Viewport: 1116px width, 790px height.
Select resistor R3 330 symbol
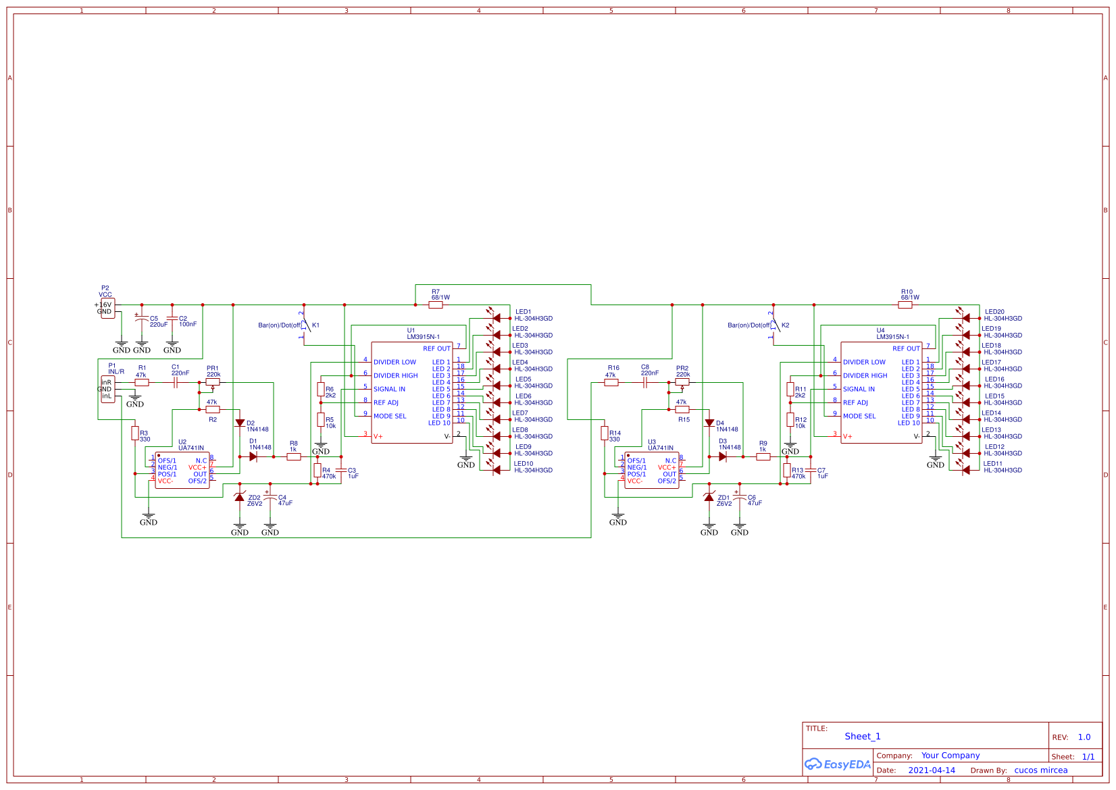(x=135, y=433)
